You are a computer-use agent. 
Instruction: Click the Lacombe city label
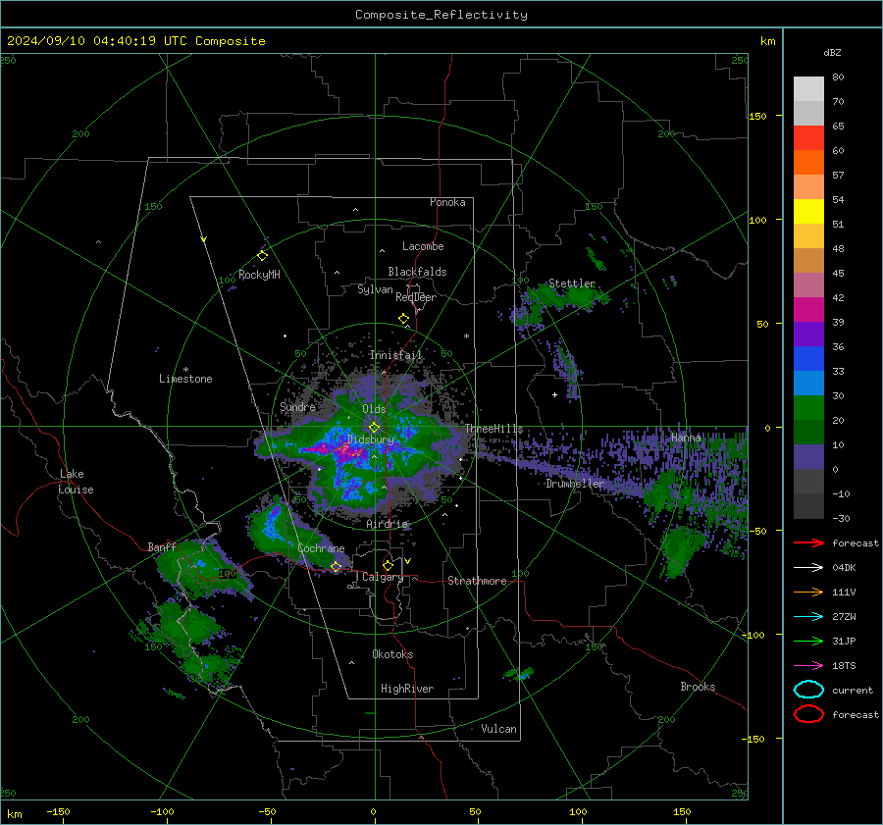(x=423, y=246)
